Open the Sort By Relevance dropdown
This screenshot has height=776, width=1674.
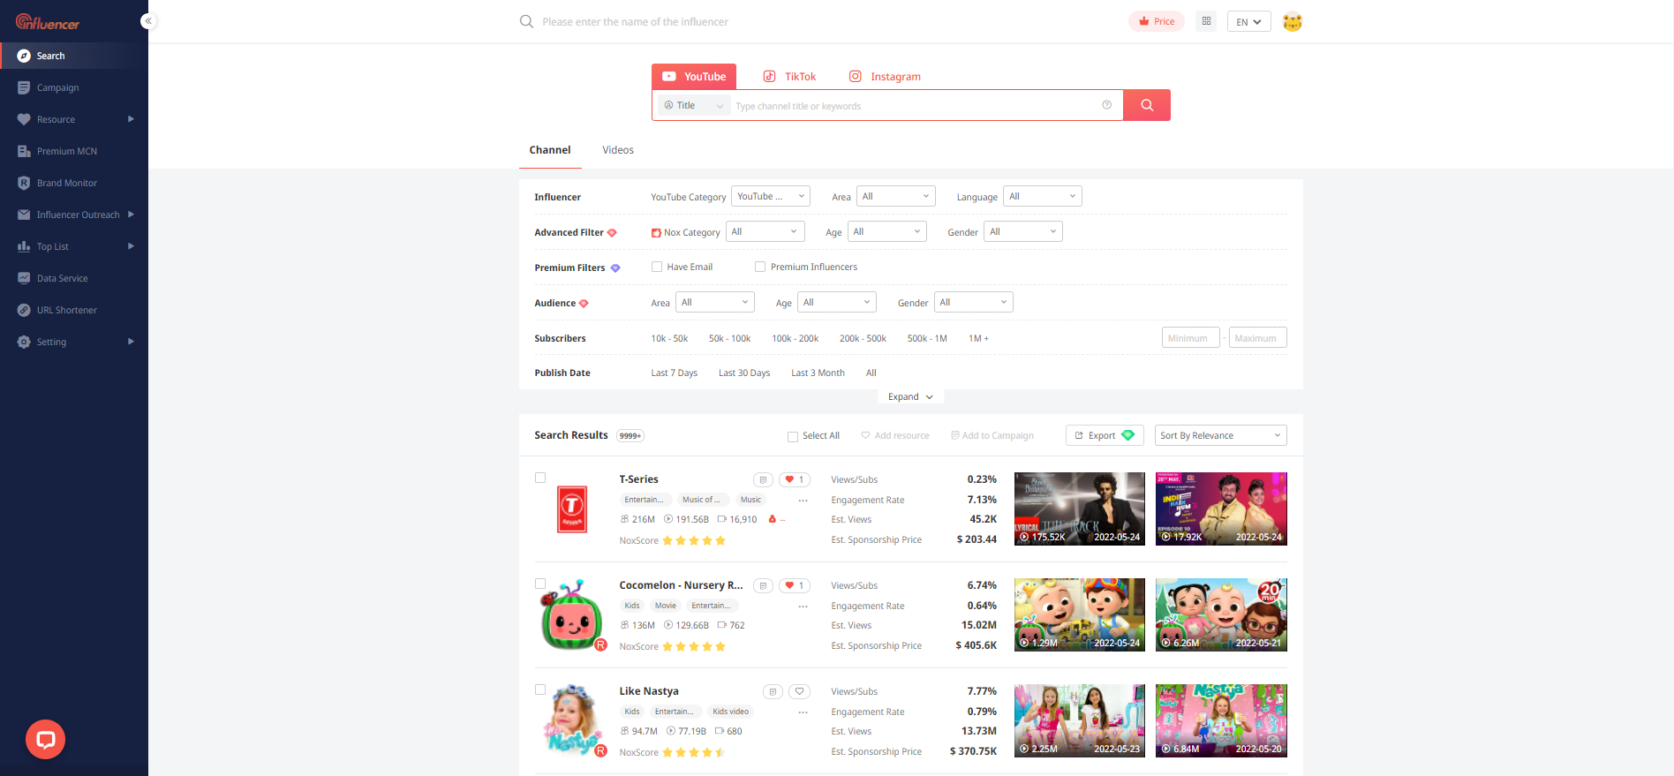pos(1221,435)
